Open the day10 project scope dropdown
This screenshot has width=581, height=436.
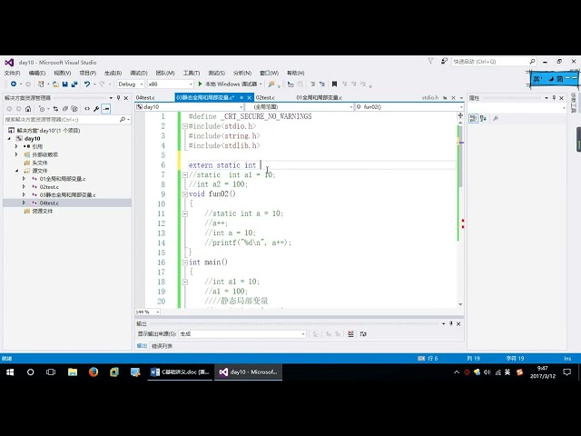[x=190, y=107]
